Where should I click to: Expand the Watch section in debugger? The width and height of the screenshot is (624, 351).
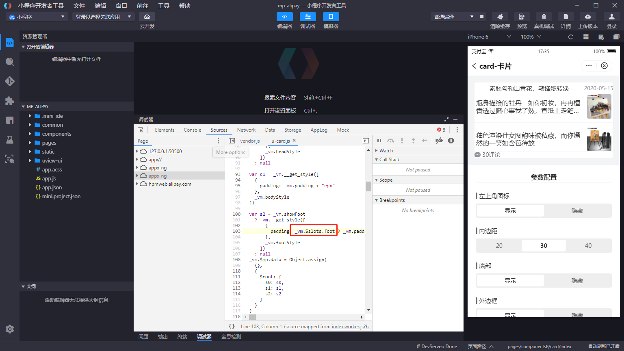386,151
